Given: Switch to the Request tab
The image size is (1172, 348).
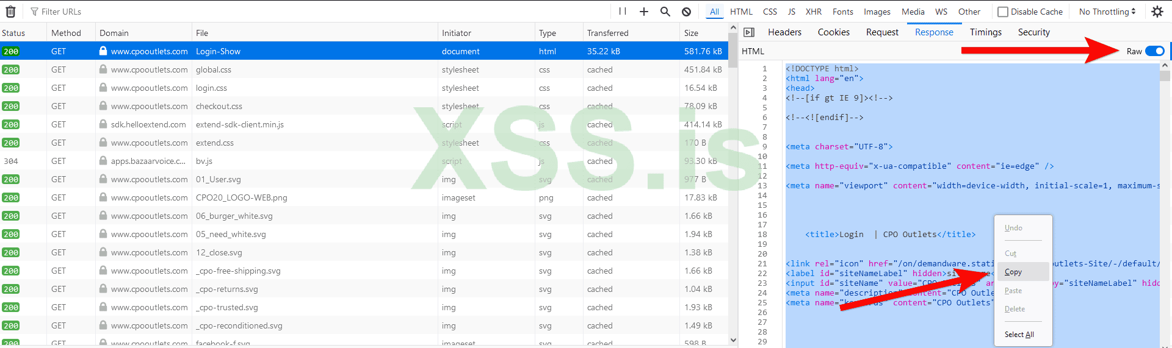Looking at the screenshot, I should (882, 32).
